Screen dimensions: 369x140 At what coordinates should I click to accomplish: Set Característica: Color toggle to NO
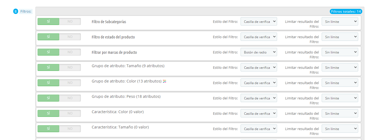[70, 113]
